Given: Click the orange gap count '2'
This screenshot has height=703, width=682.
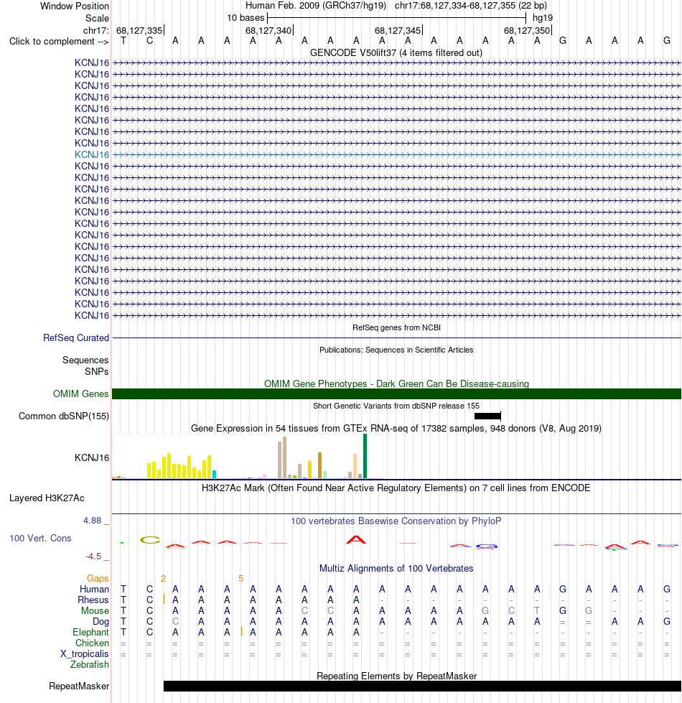Looking at the screenshot, I should pyautogui.click(x=163, y=578).
